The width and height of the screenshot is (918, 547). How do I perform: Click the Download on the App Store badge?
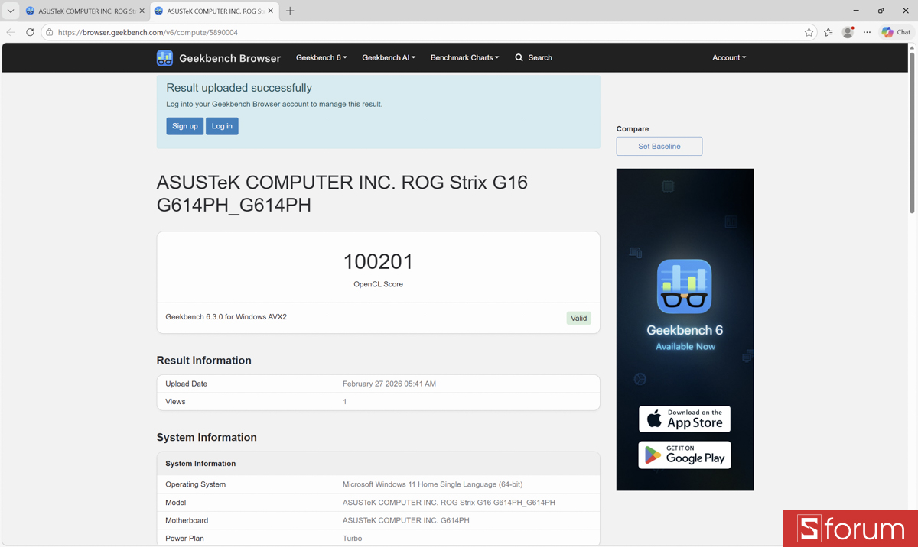point(684,419)
